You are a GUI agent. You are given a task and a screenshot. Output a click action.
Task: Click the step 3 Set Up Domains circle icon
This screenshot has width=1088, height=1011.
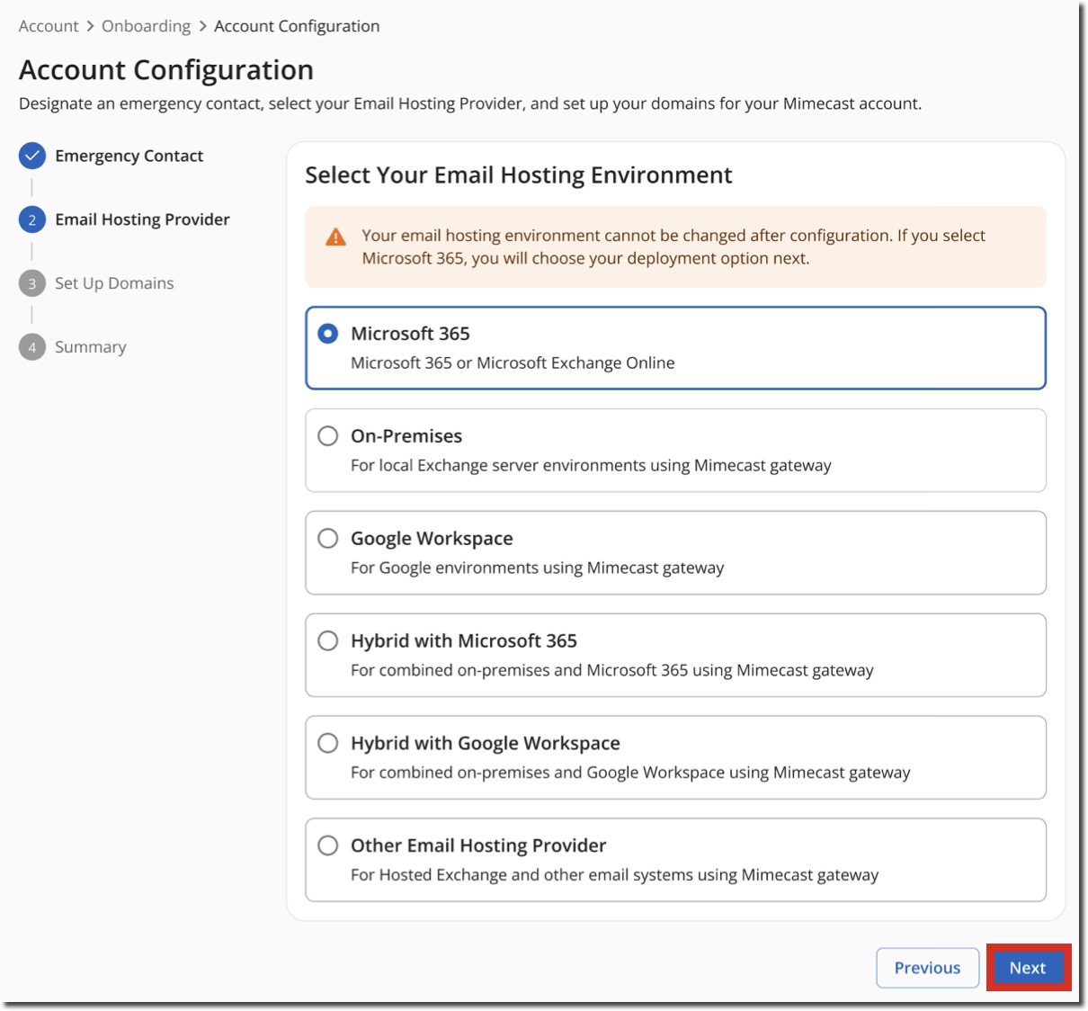point(32,282)
